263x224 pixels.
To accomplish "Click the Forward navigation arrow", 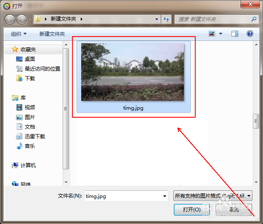I will click(21, 19).
